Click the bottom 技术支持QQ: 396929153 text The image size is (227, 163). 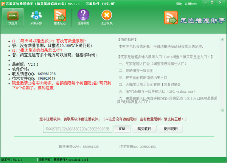(x=137, y=147)
